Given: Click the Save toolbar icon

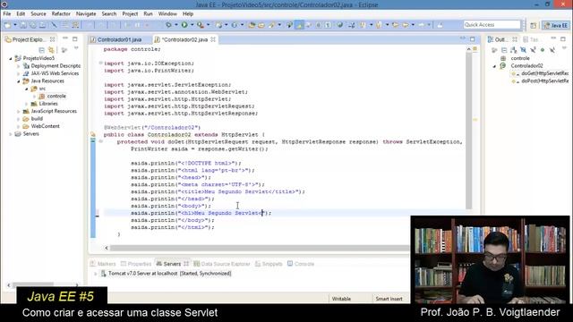Looking at the screenshot, I should 23,25.
